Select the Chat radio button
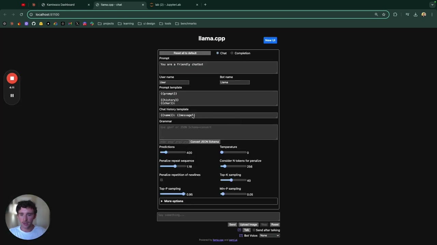Viewport: 437px width, 245px height. (x=217, y=53)
